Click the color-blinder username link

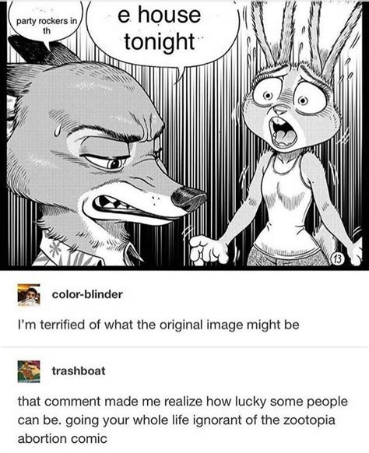coord(87,294)
